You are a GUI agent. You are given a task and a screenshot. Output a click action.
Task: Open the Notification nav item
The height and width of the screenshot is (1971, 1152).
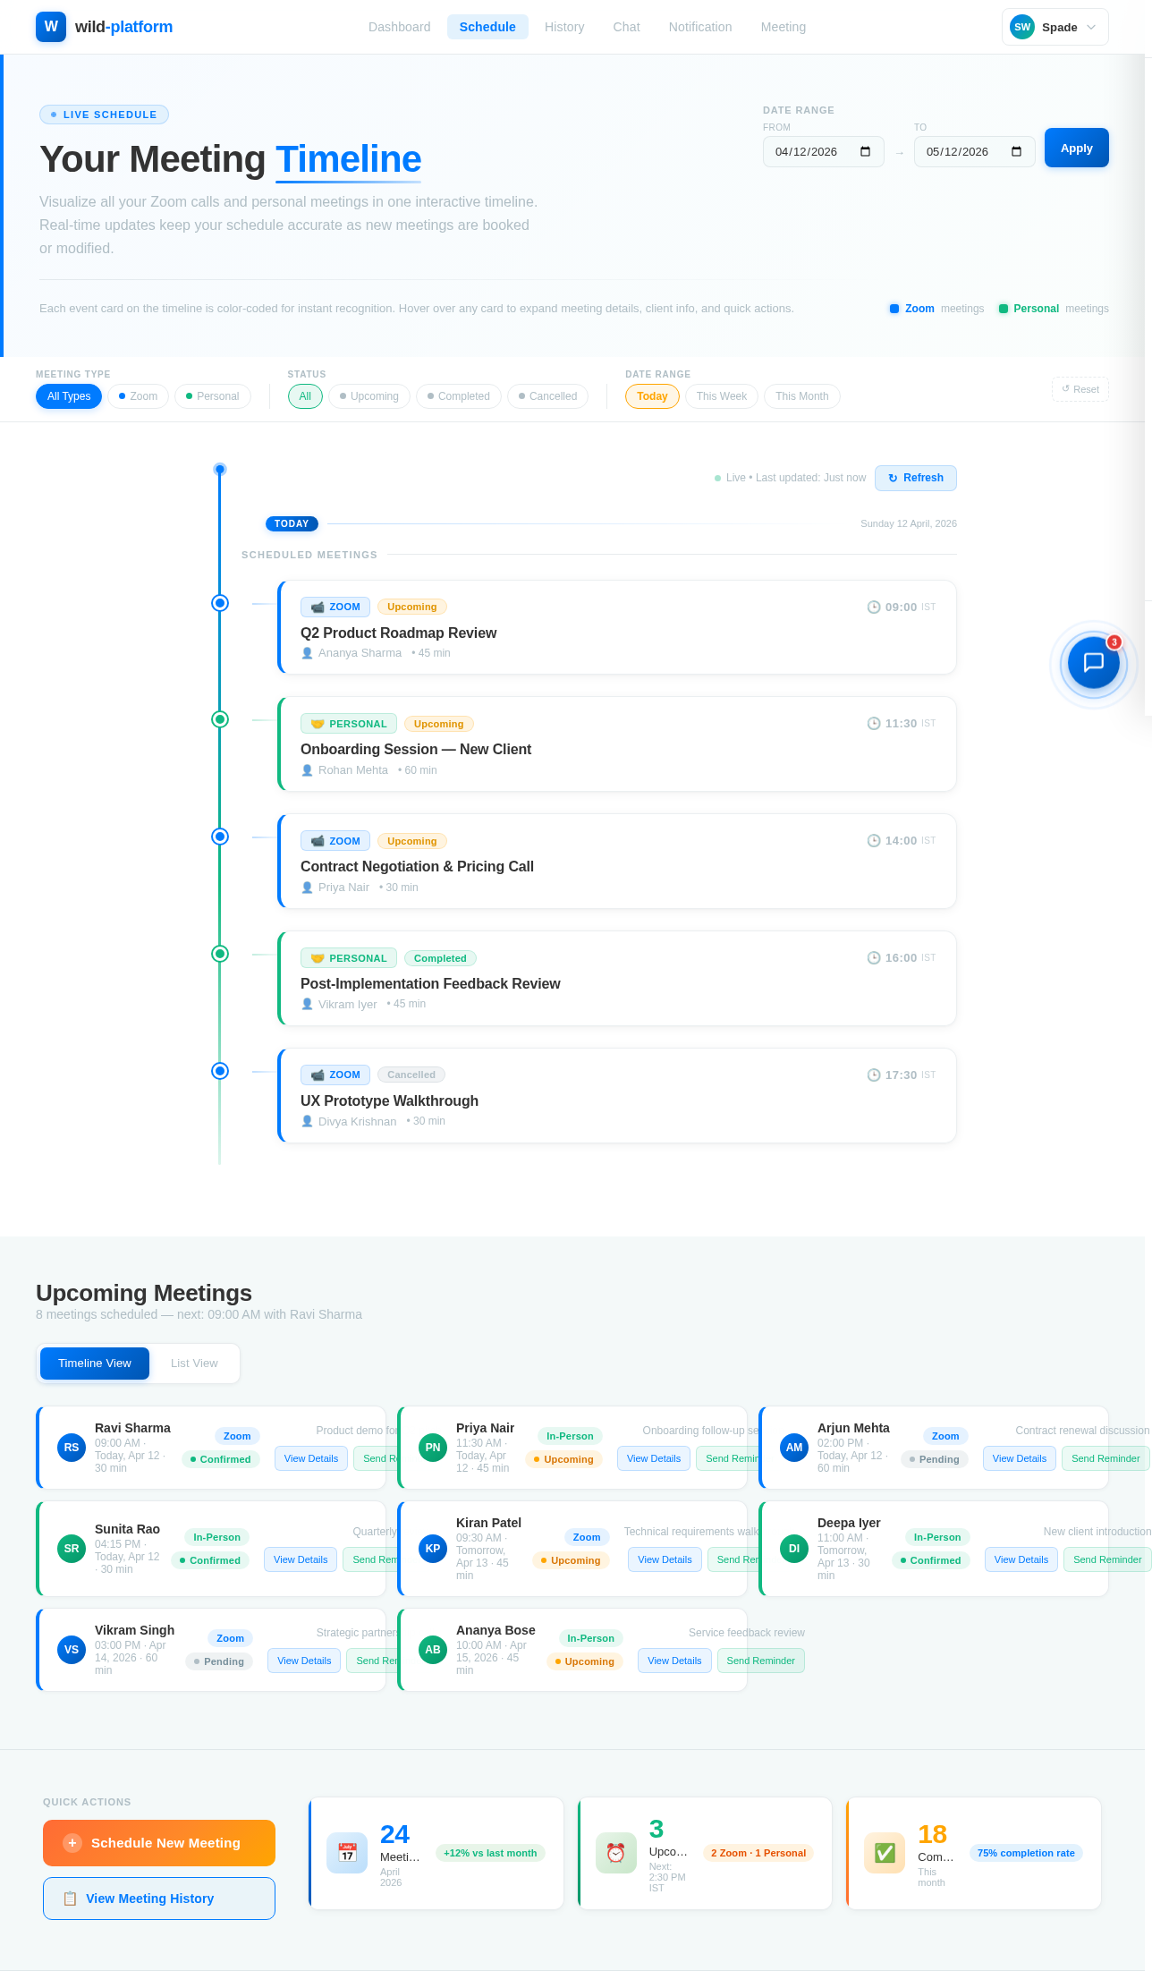click(x=700, y=27)
